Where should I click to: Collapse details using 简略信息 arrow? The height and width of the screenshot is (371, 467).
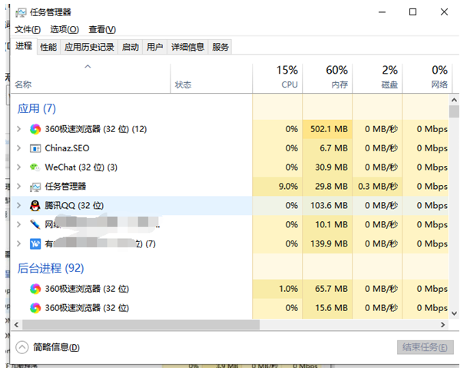[x=22, y=347]
